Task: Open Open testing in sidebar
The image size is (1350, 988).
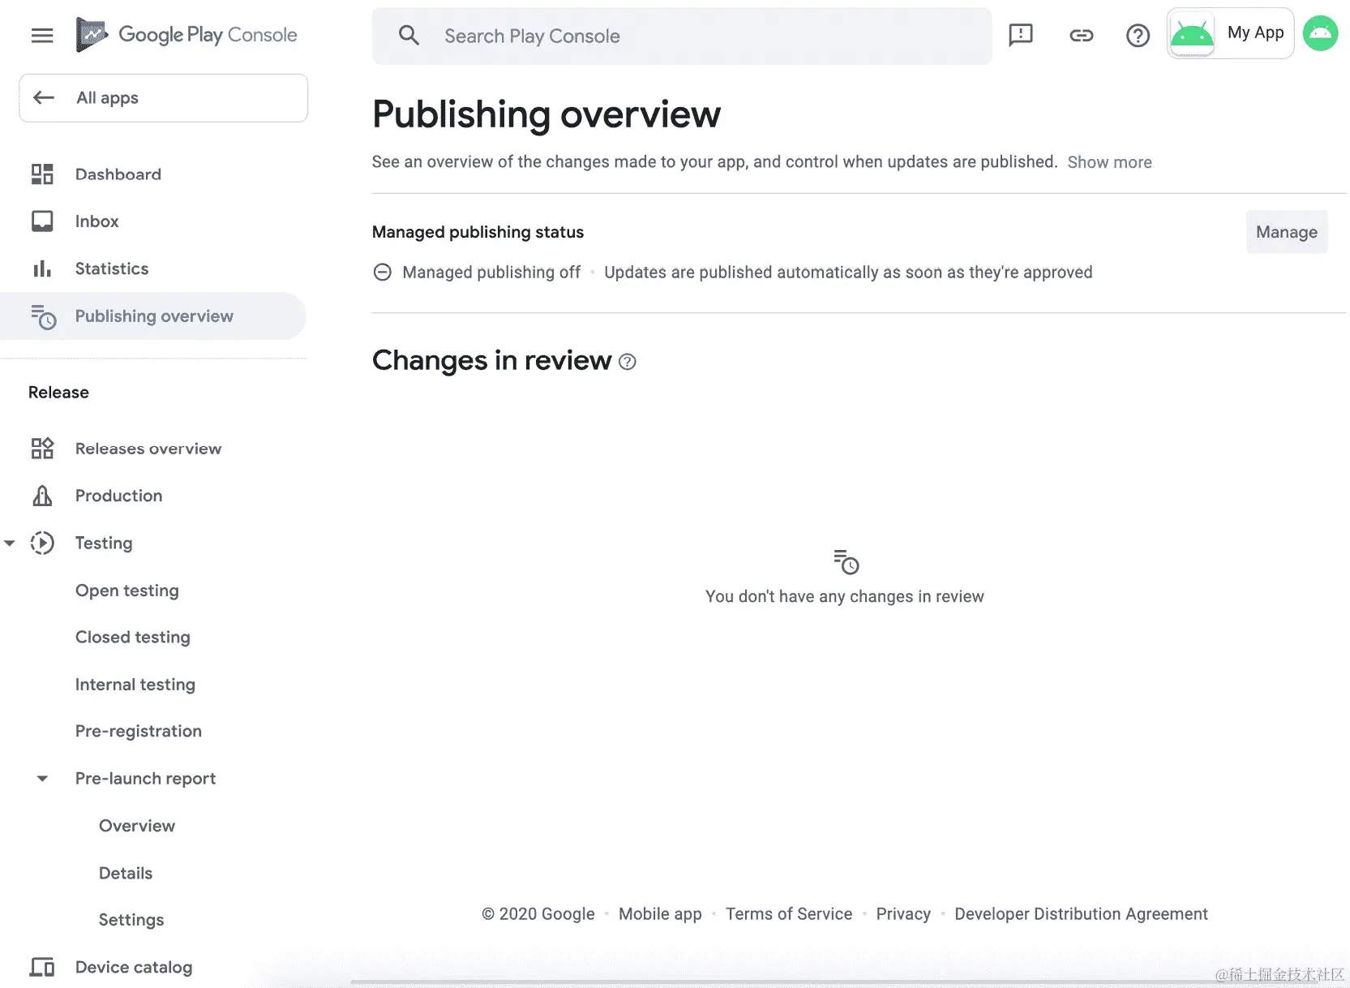Action: (x=127, y=591)
